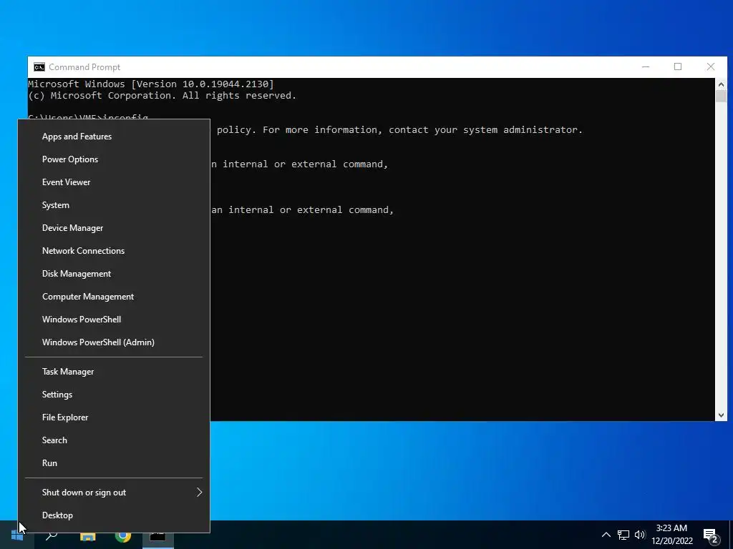733x549 pixels.
Task: Open the clock showing 3:23 AM
Action: [x=671, y=535]
